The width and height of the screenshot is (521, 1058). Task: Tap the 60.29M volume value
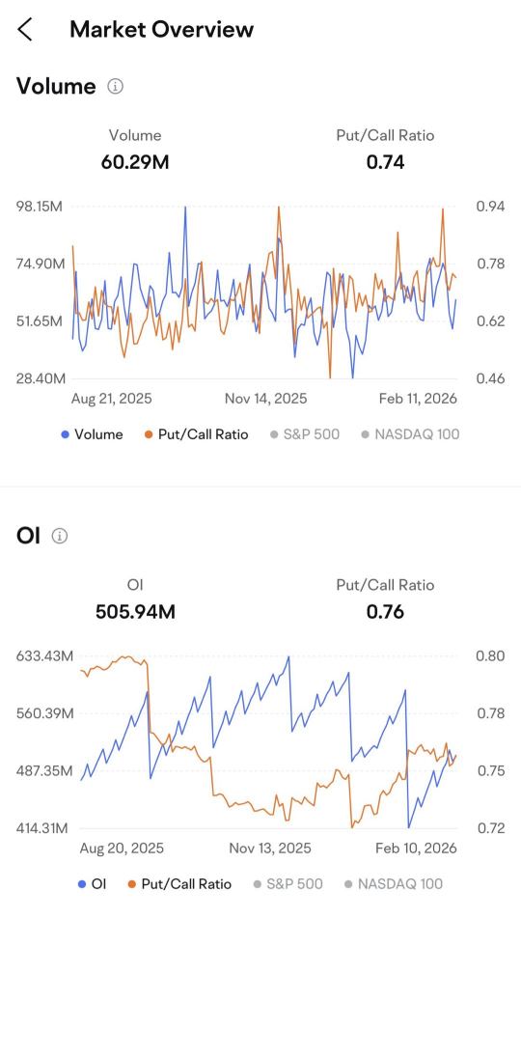(135, 162)
